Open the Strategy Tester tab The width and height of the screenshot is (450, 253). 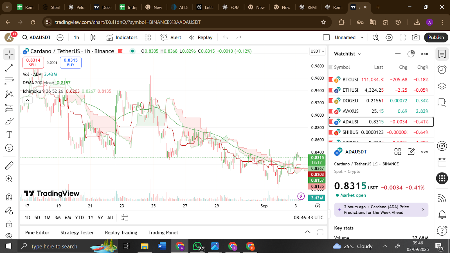point(77,232)
